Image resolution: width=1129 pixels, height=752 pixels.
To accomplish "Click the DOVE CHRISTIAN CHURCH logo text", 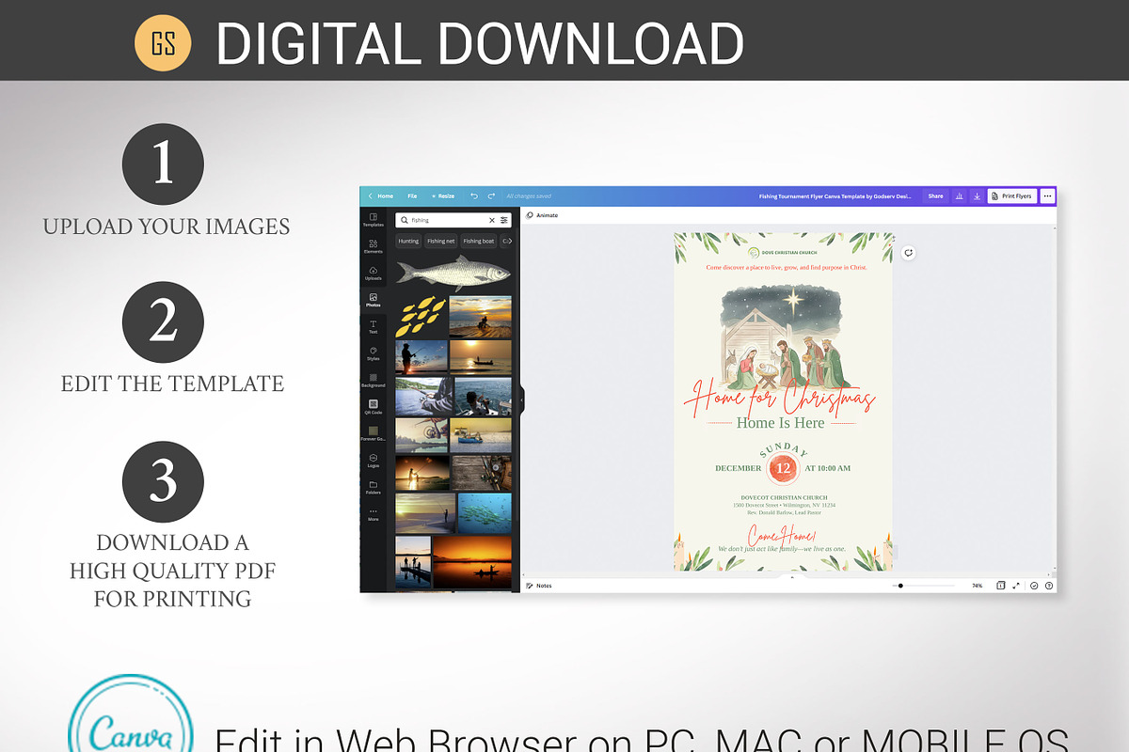I will click(x=788, y=252).
